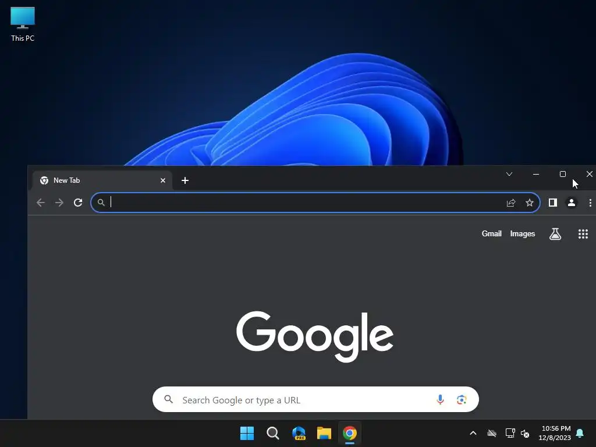Viewport: 596px width, 447px height.
Task: Open the Windows Start menu
Action: (247, 433)
